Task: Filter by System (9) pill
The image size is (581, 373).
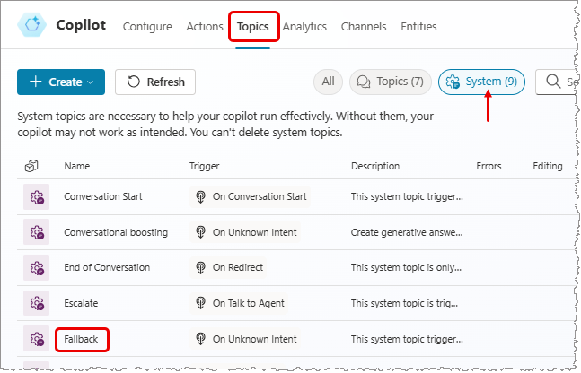Action: pyautogui.click(x=481, y=82)
